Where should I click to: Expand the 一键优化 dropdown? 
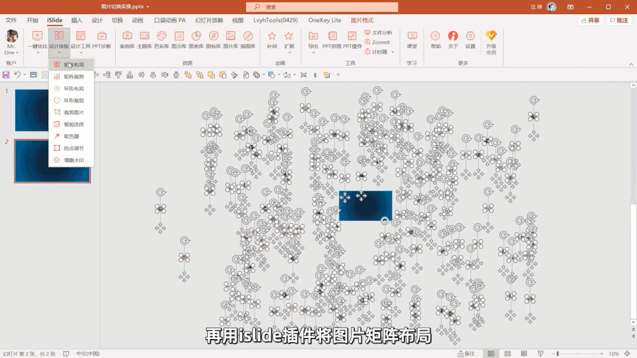(x=37, y=52)
